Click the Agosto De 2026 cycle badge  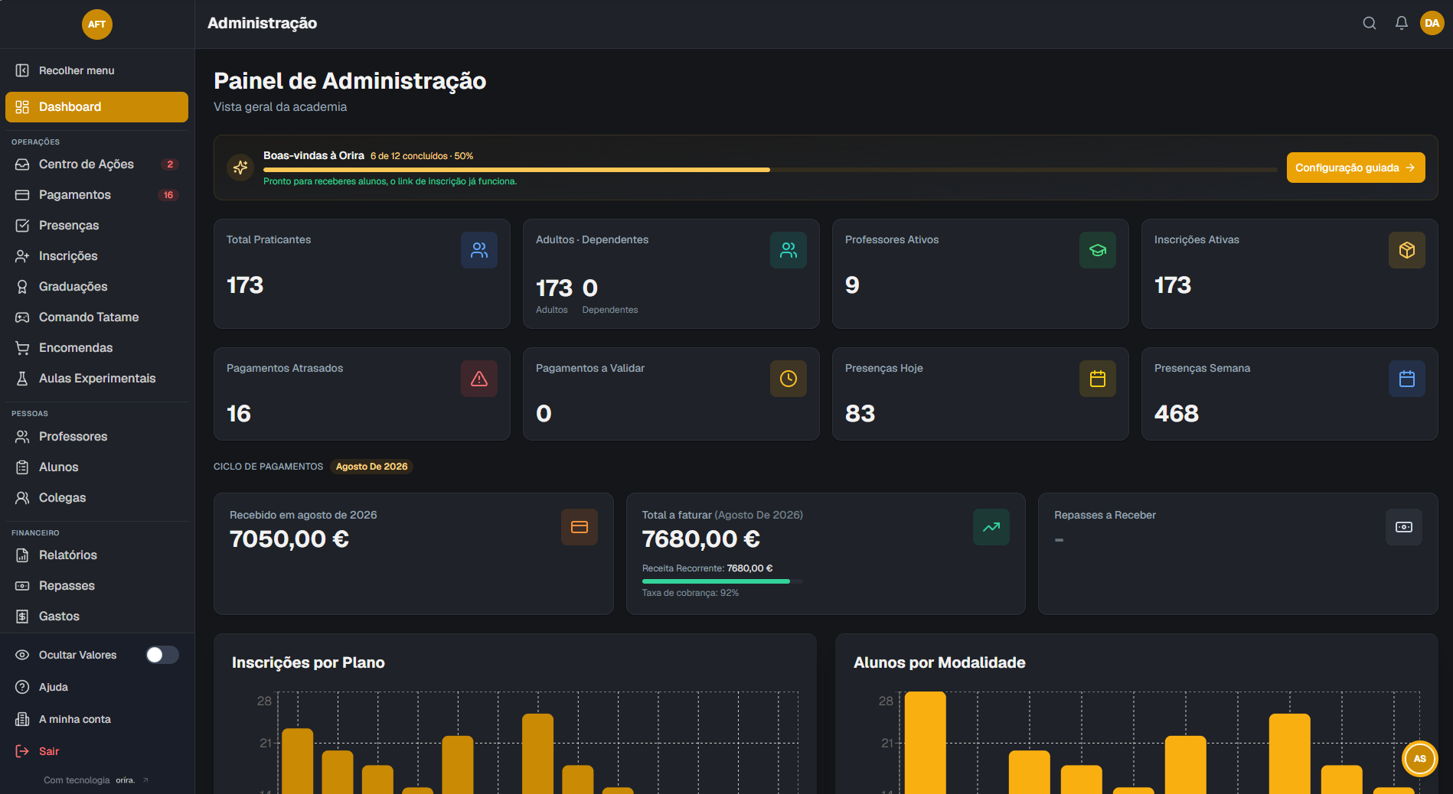[372, 467]
